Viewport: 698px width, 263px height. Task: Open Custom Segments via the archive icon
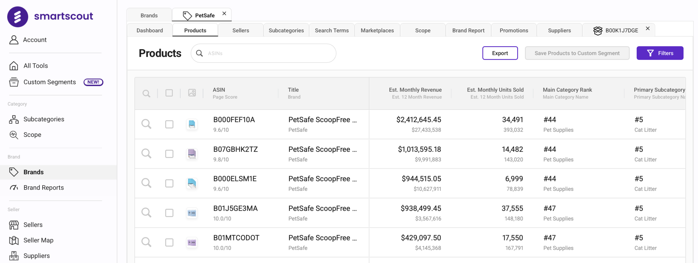[14, 82]
